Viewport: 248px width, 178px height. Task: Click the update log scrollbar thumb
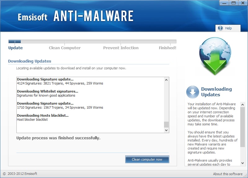(x=166, y=124)
